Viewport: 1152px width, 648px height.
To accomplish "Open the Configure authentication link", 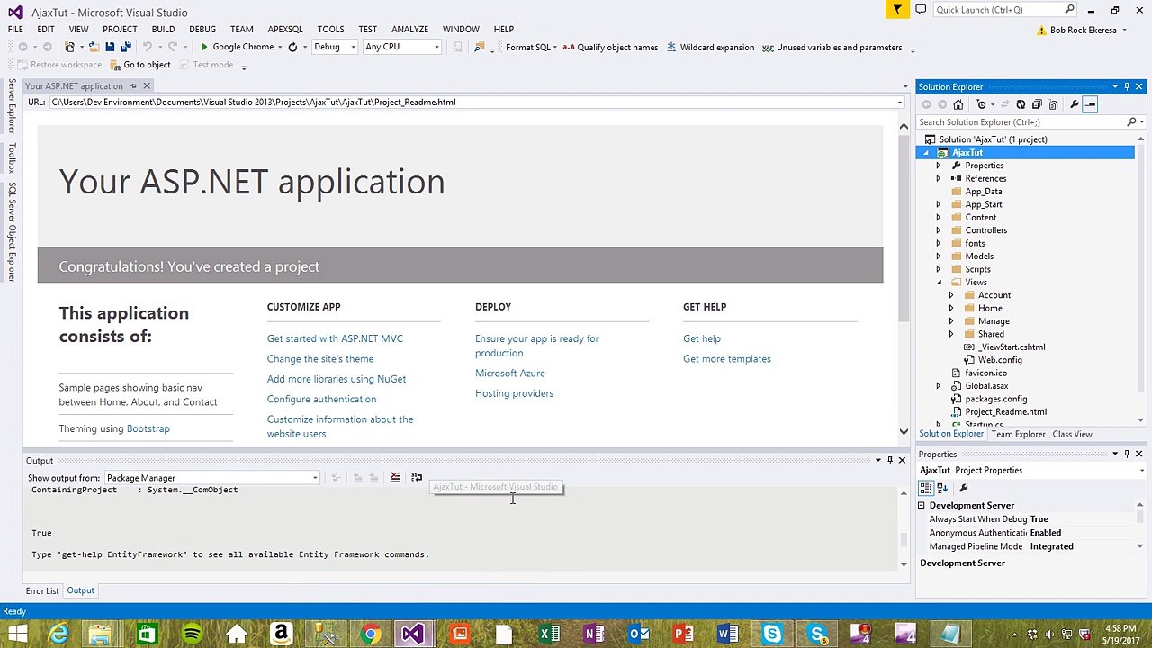I will (x=321, y=399).
